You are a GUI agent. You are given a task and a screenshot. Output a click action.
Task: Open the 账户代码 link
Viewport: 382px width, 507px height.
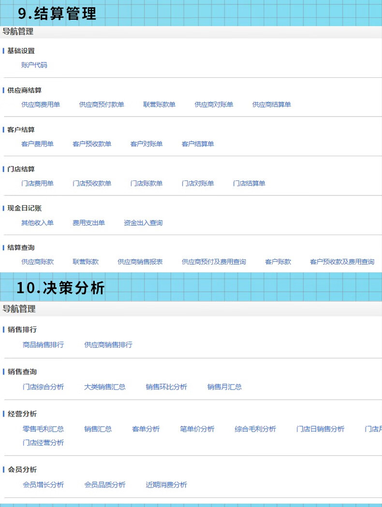pos(34,65)
